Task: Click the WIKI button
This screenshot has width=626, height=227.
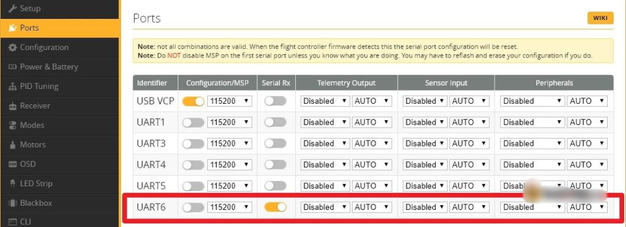Action: pos(600,18)
